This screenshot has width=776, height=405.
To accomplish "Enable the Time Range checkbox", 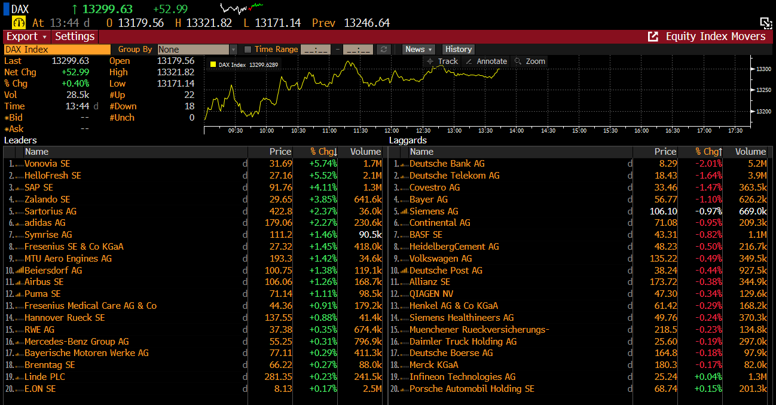I will coord(248,50).
